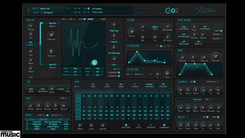Viewport: 245px width, 138px height.
Task: Open arp Steps 16 selector
Action: pyautogui.click(x=93, y=84)
